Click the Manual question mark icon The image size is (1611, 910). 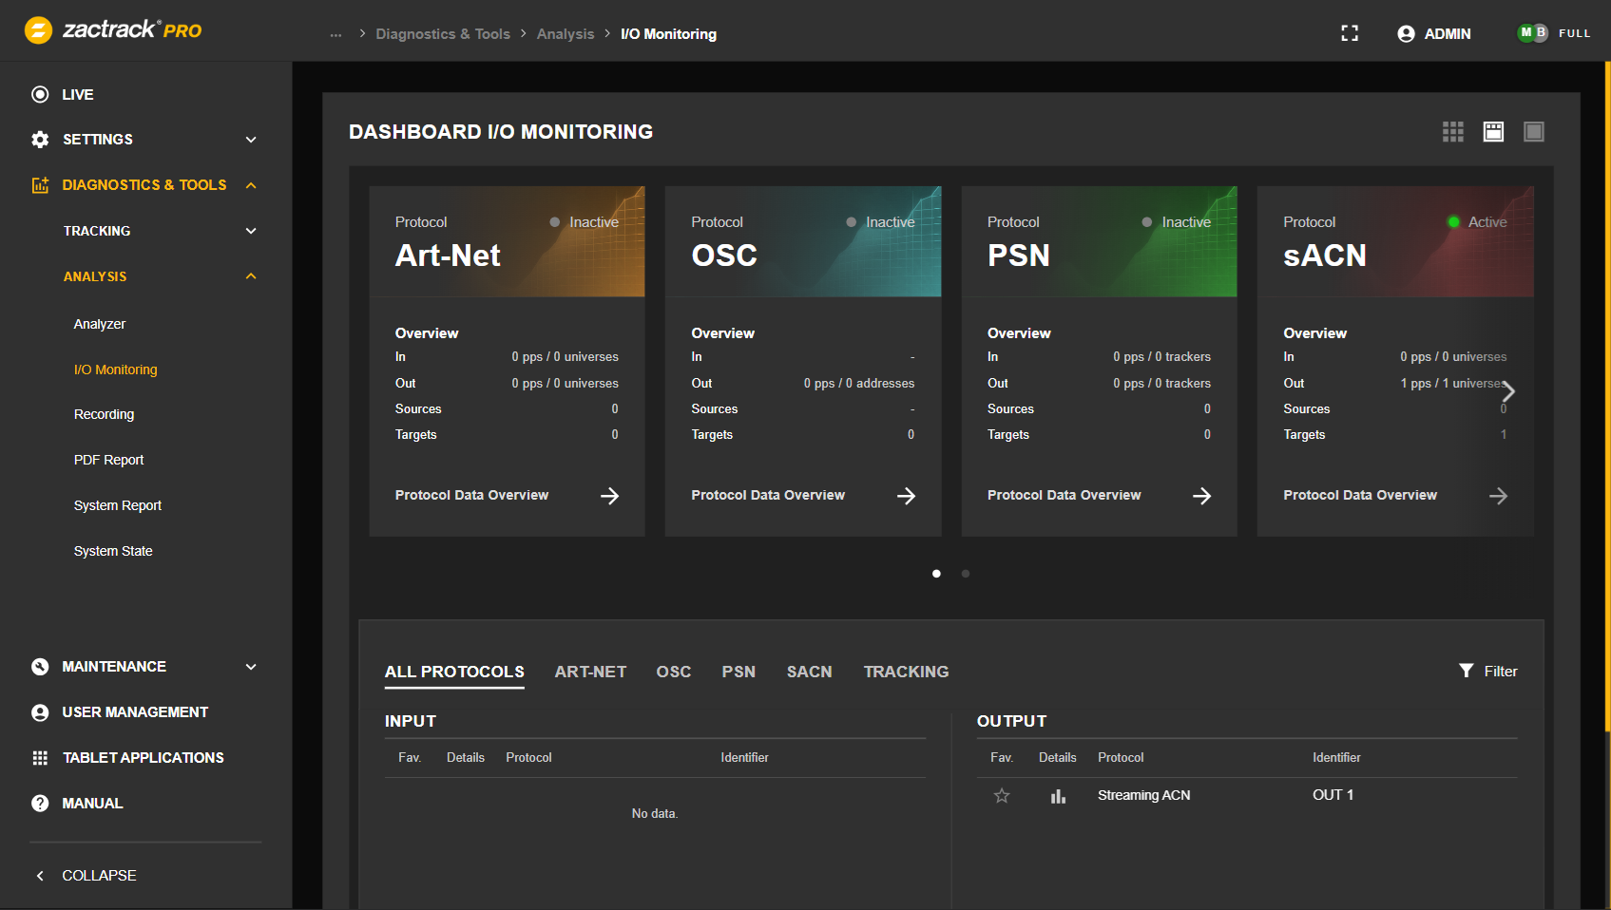(x=40, y=804)
